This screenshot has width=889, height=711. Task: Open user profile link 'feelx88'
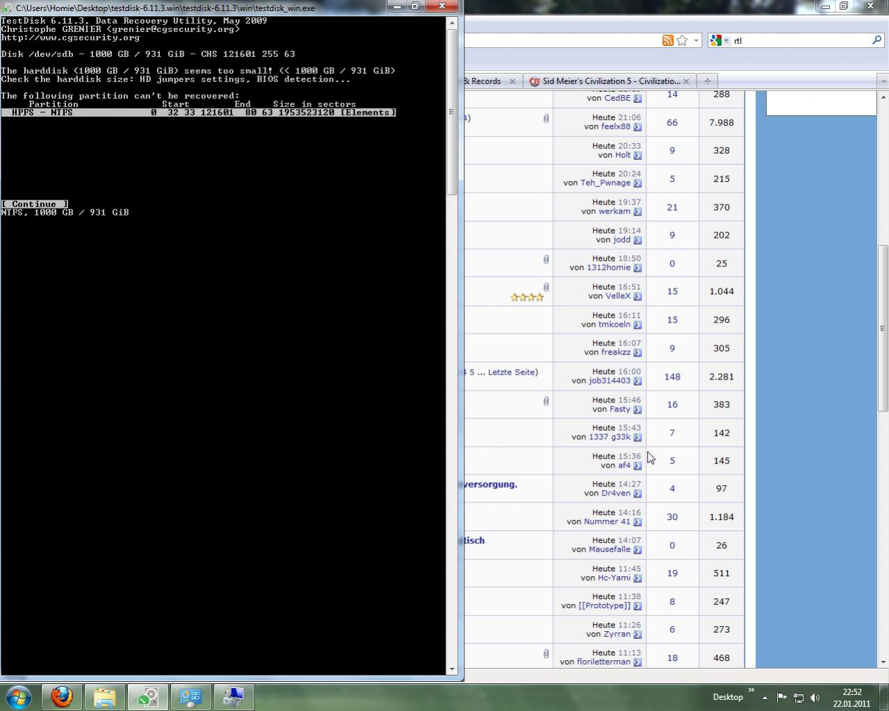616,126
